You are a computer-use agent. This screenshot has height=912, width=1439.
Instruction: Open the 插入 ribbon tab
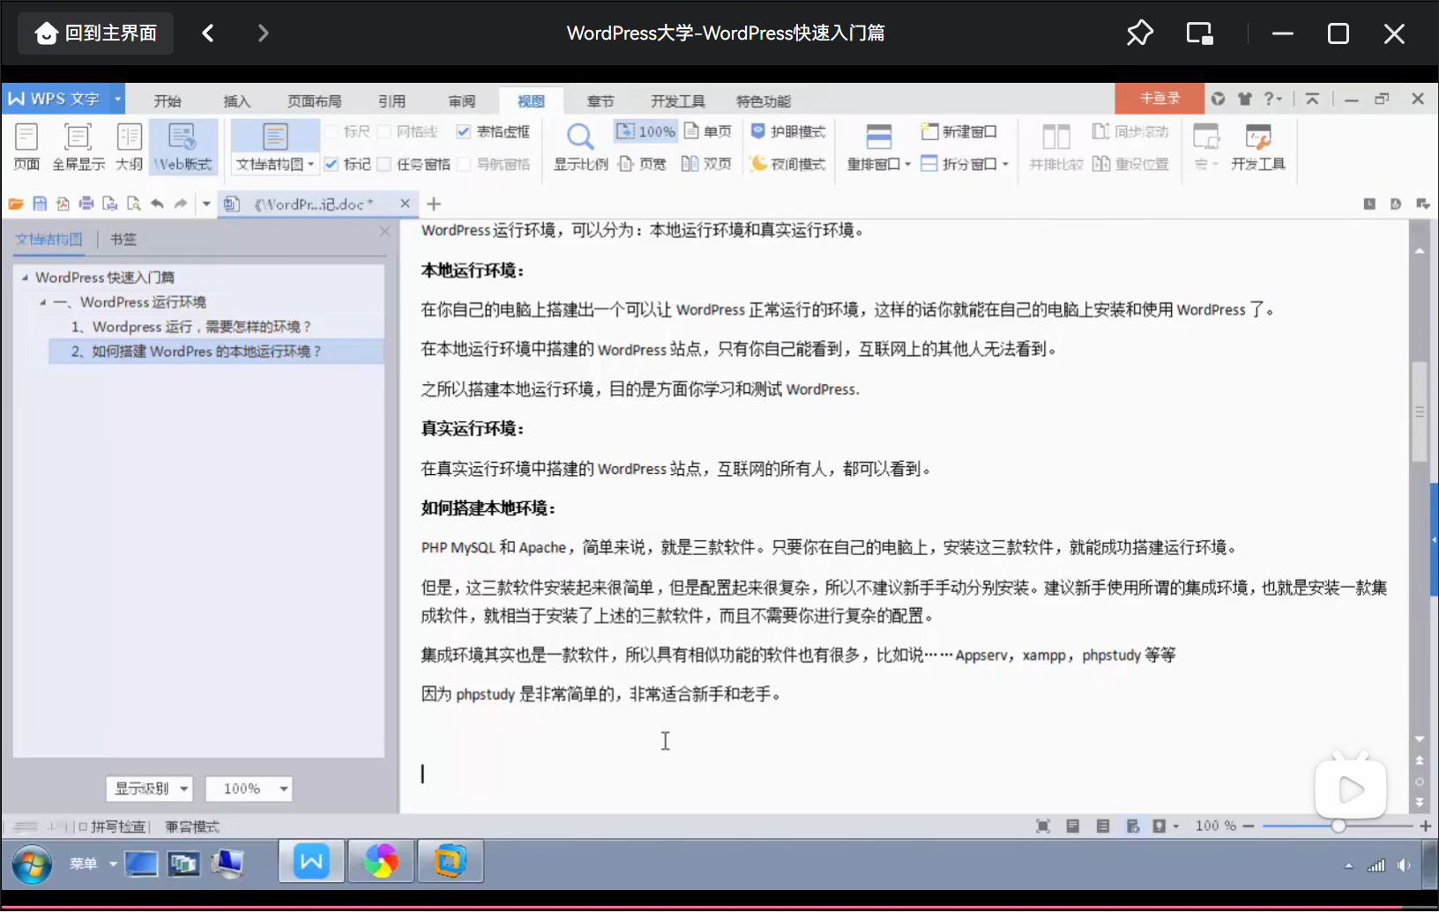pos(236,101)
